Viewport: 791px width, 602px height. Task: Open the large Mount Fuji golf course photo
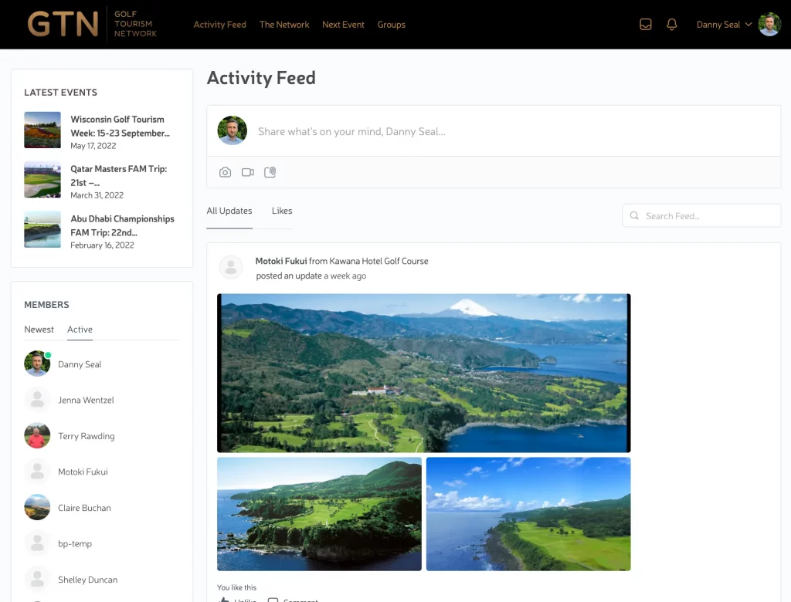(423, 373)
